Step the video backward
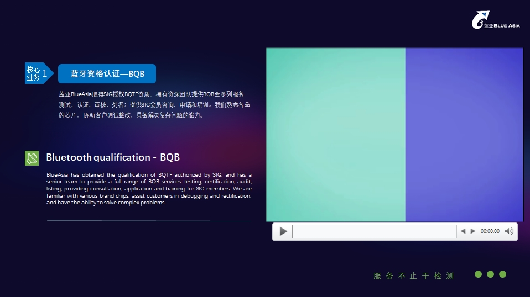Viewport: 530px width, 297px height. point(463,231)
